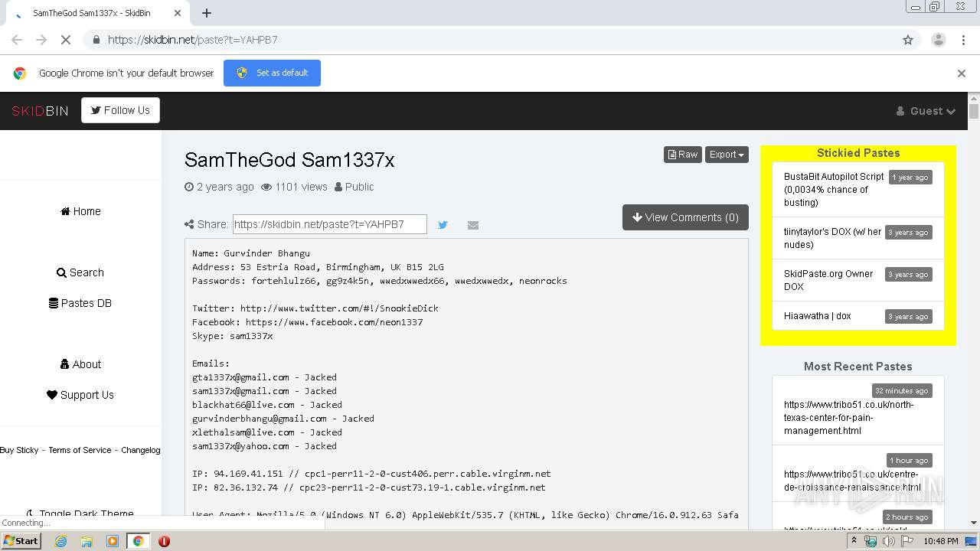
Task: Expand the Export dropdown
Action: coord(727,155)
